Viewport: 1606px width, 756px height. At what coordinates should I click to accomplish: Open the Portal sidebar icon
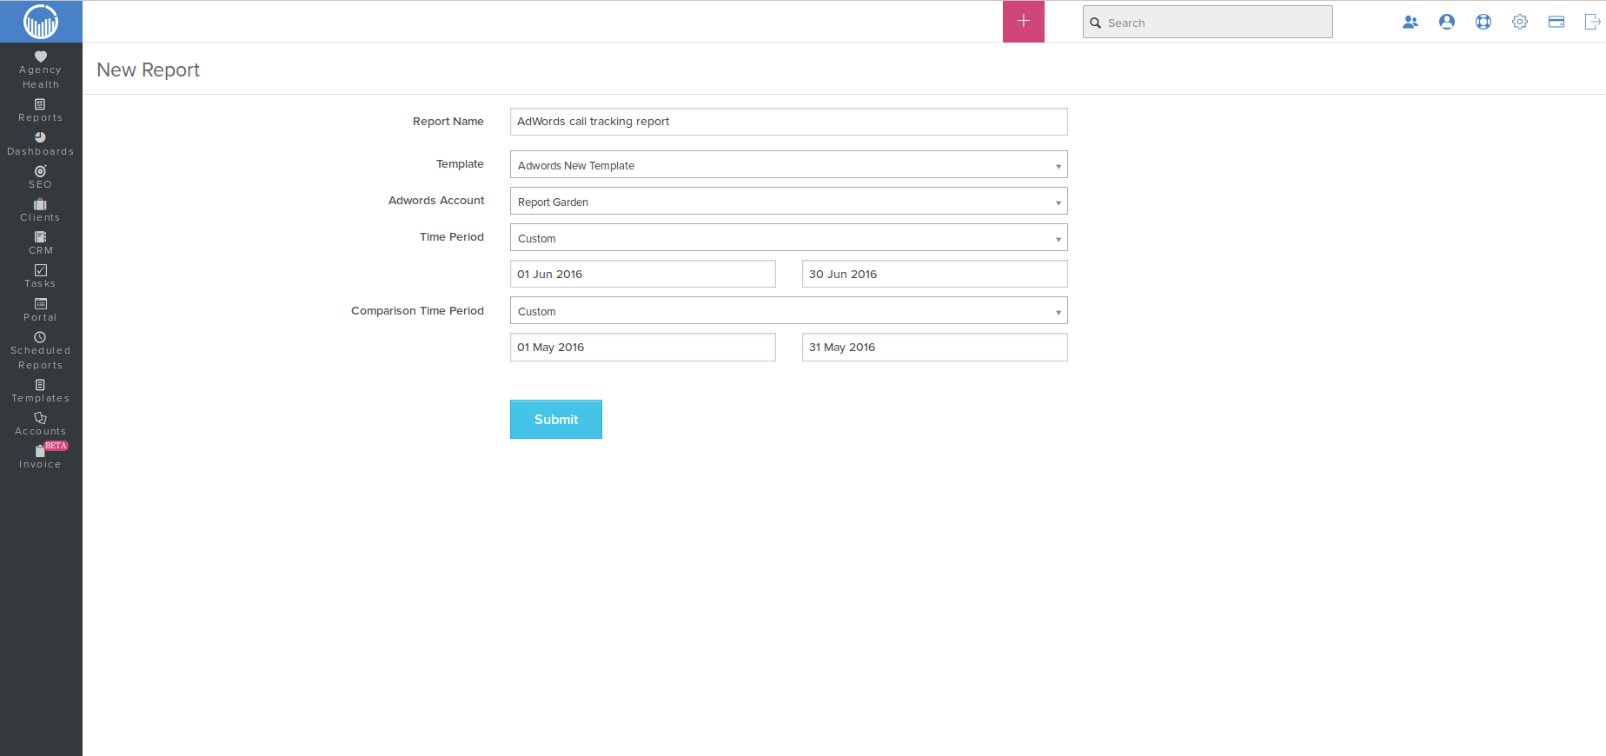pyautogui.click(x=40, y=303)
